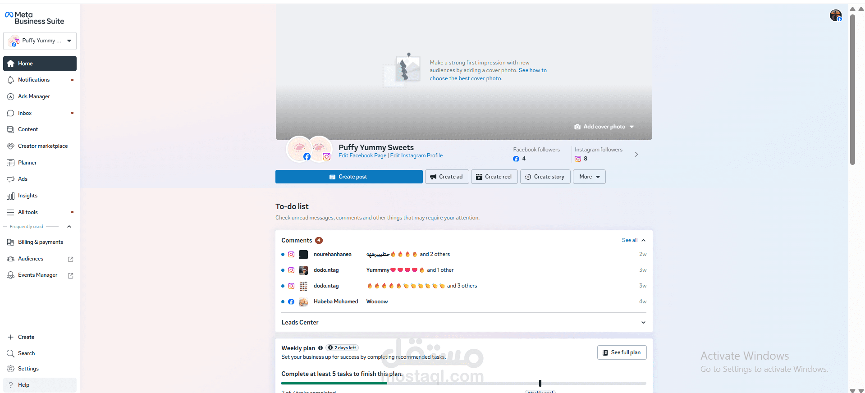This screenshot has width=865, height=393.
Task: Open Notifications in the sidebar
Action: 40,80
